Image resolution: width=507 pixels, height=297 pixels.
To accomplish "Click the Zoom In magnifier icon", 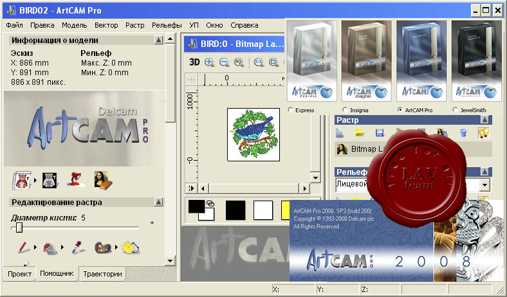I will click(x=210, y=62).
